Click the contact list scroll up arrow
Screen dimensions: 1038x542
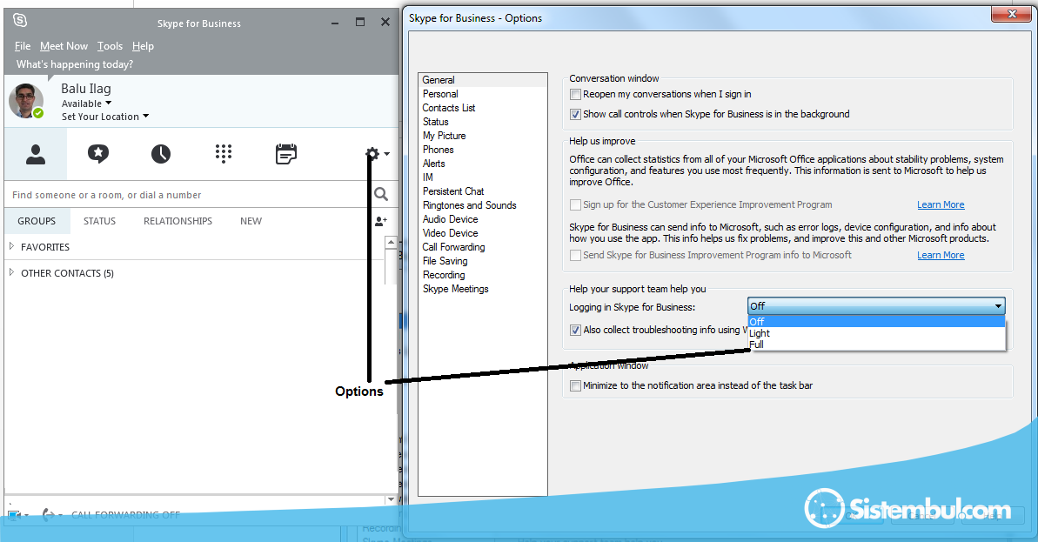point(391,242)
